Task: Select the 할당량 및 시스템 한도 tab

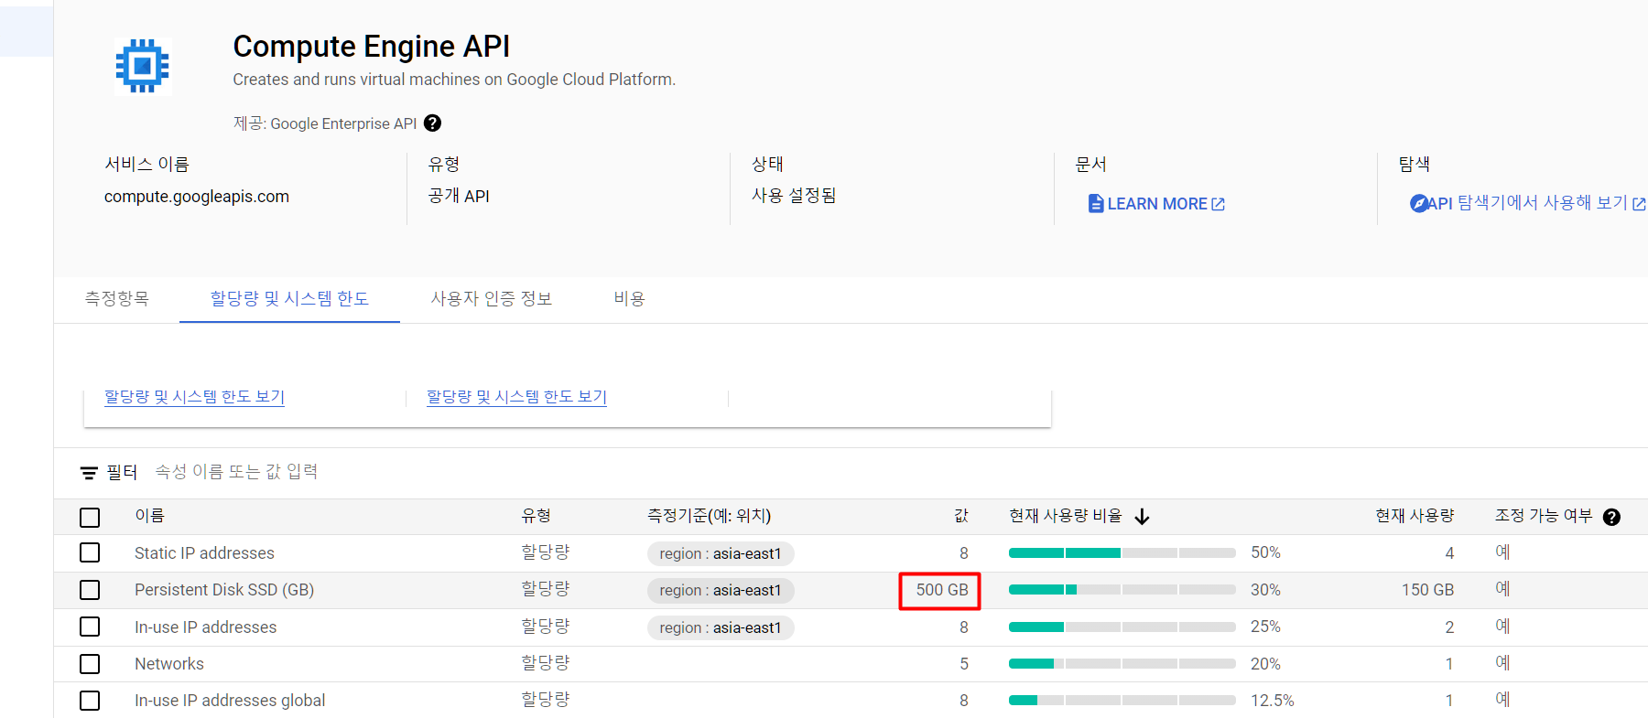Action: click(x=289, y=299)
